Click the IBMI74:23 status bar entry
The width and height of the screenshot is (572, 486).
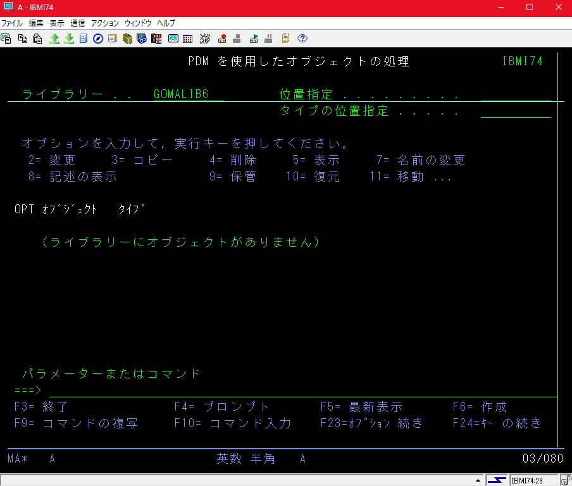pyautogui.click(x=527, y=480)
